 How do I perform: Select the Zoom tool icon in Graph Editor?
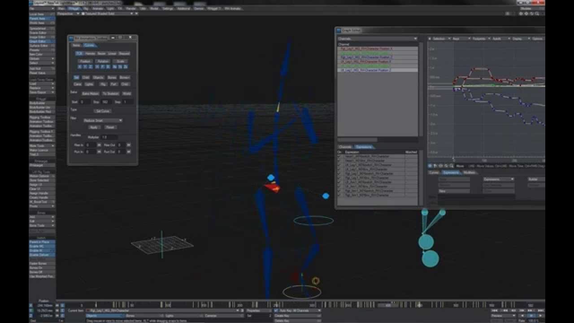point(452,166)
